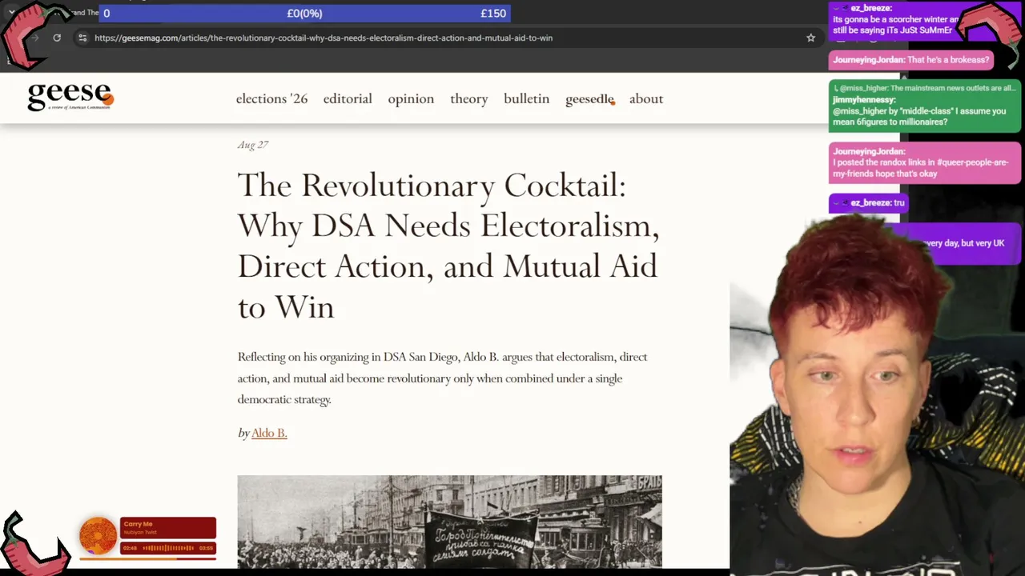Bookmark this page with the star icon

pyautogui.click(x=810, y=38)
